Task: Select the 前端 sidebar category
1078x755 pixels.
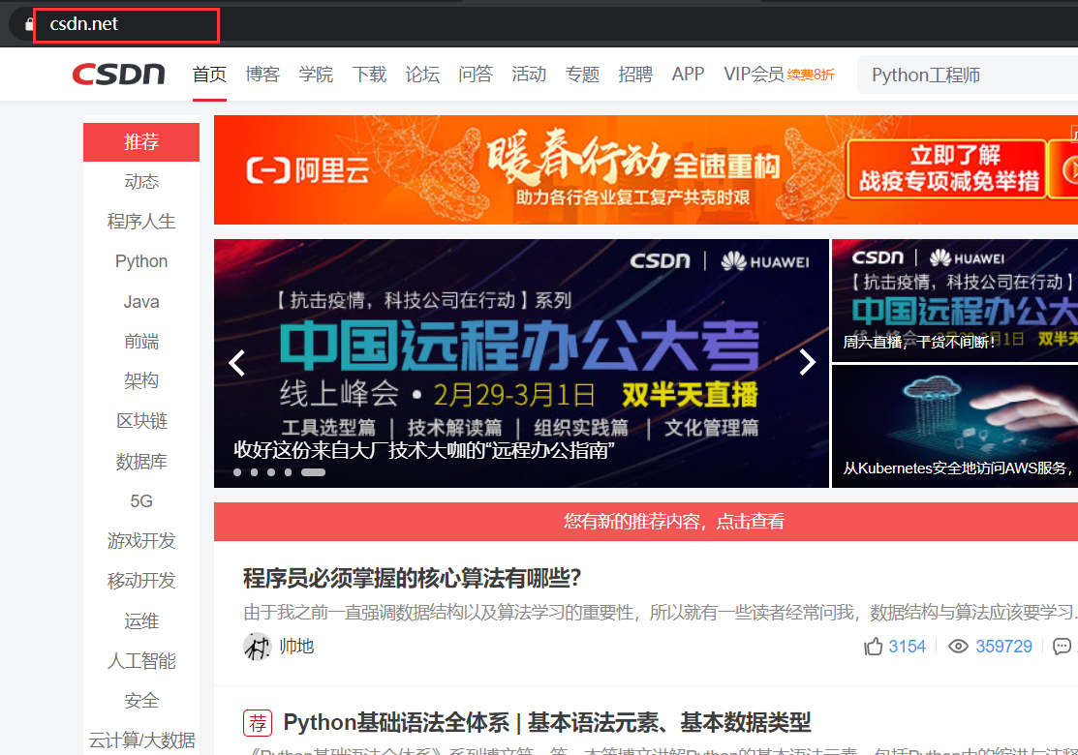Action: click(141, 342)
